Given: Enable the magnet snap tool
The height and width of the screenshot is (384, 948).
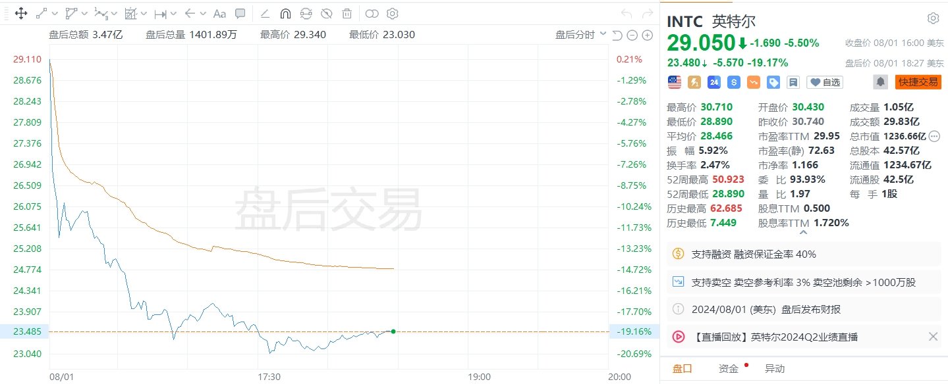Looking at the screenshot, I should (285, 13).
